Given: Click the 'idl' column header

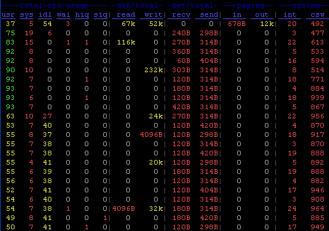Looking at the screenshot, I should pos(45,14).
